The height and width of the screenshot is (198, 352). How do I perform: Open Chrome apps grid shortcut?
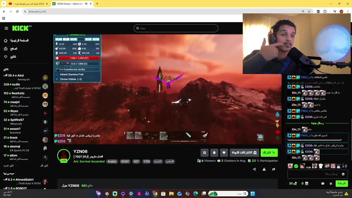(x=4, y=18)
